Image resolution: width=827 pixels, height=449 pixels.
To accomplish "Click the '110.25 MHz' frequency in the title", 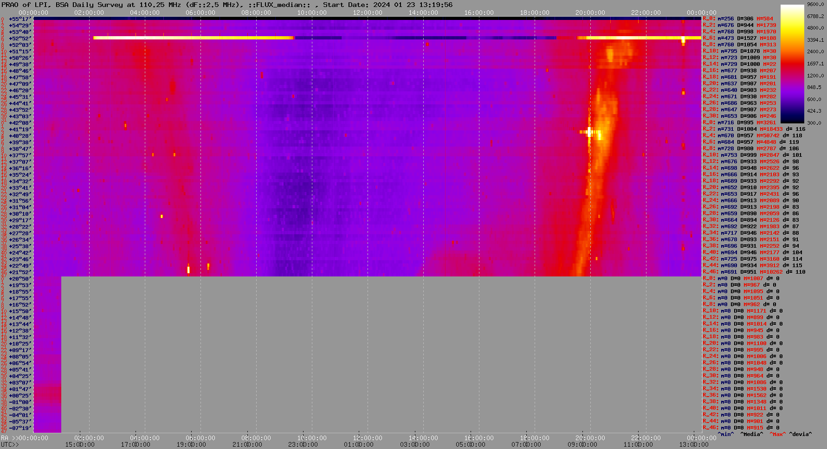I will (158, 5).
